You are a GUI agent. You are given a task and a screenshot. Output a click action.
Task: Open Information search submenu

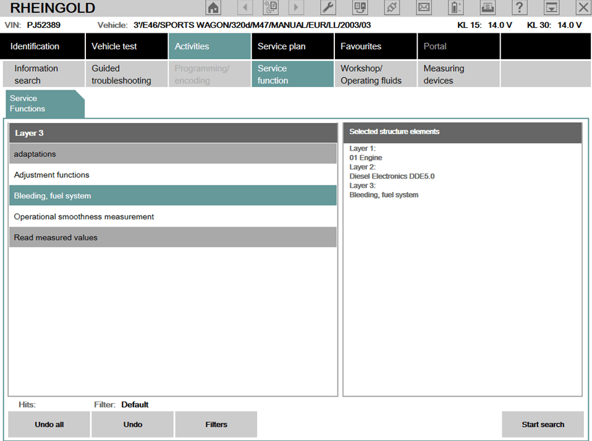44,74
